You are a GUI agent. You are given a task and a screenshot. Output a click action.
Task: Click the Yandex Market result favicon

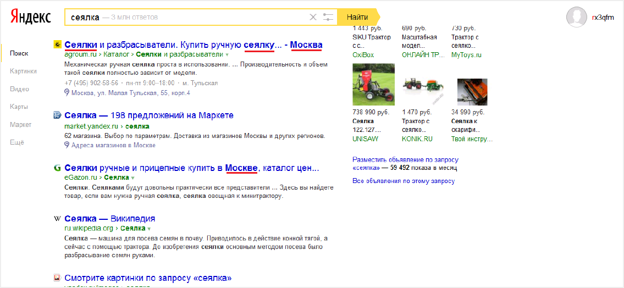57,115
